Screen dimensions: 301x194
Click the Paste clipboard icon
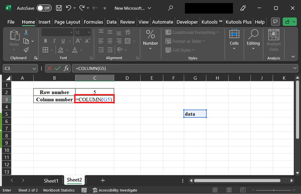point(14,35)
